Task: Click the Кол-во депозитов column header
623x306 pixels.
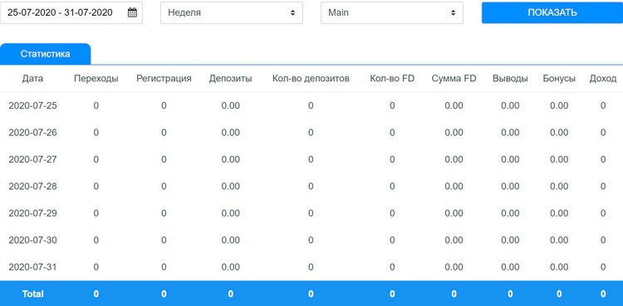Action: (x=311, y=79)
